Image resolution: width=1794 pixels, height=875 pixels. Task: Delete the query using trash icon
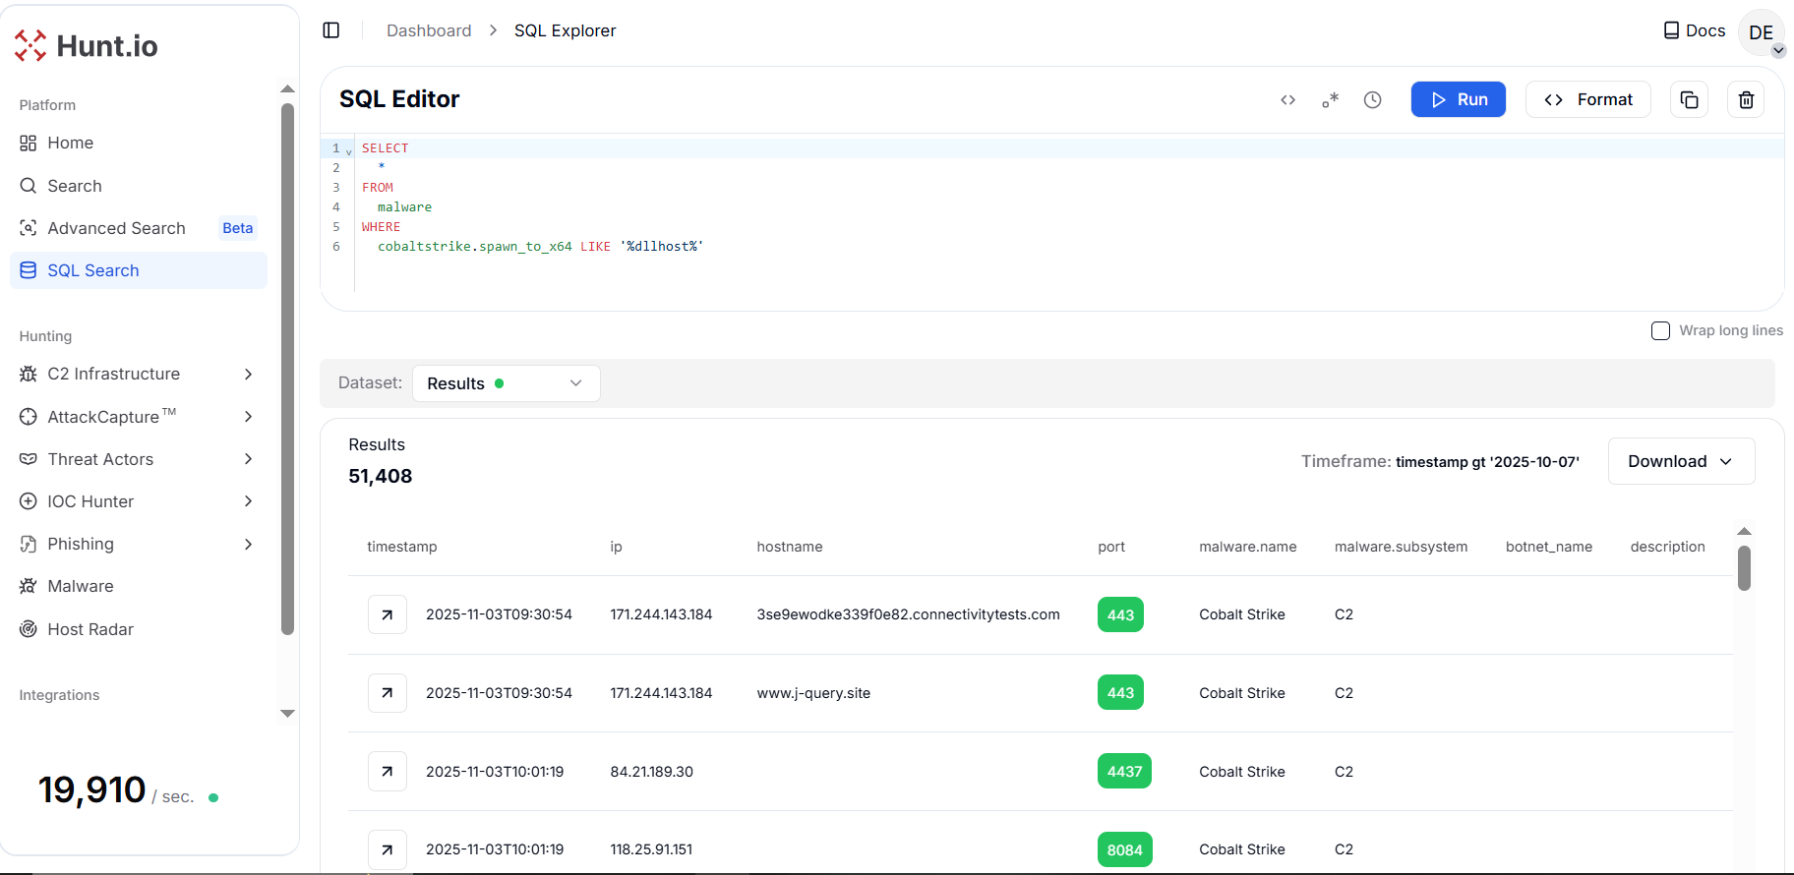[1746, 100]
